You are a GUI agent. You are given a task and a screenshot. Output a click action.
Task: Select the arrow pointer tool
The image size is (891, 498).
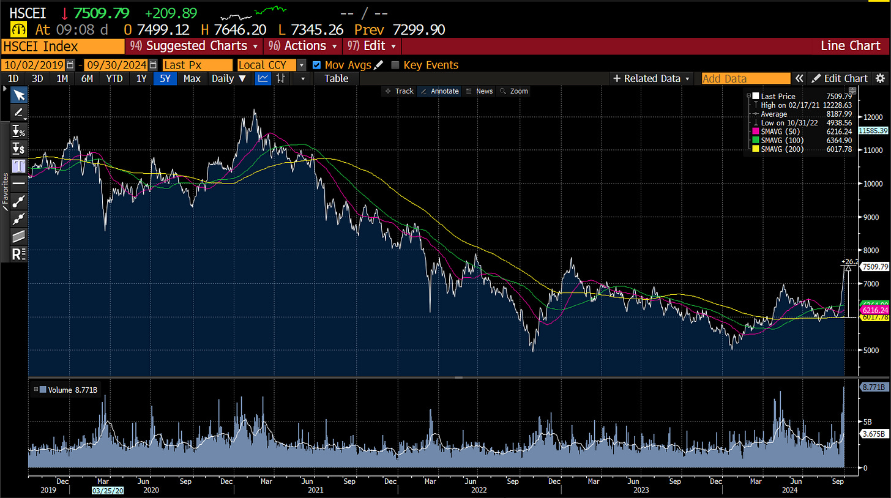point(19,95)
